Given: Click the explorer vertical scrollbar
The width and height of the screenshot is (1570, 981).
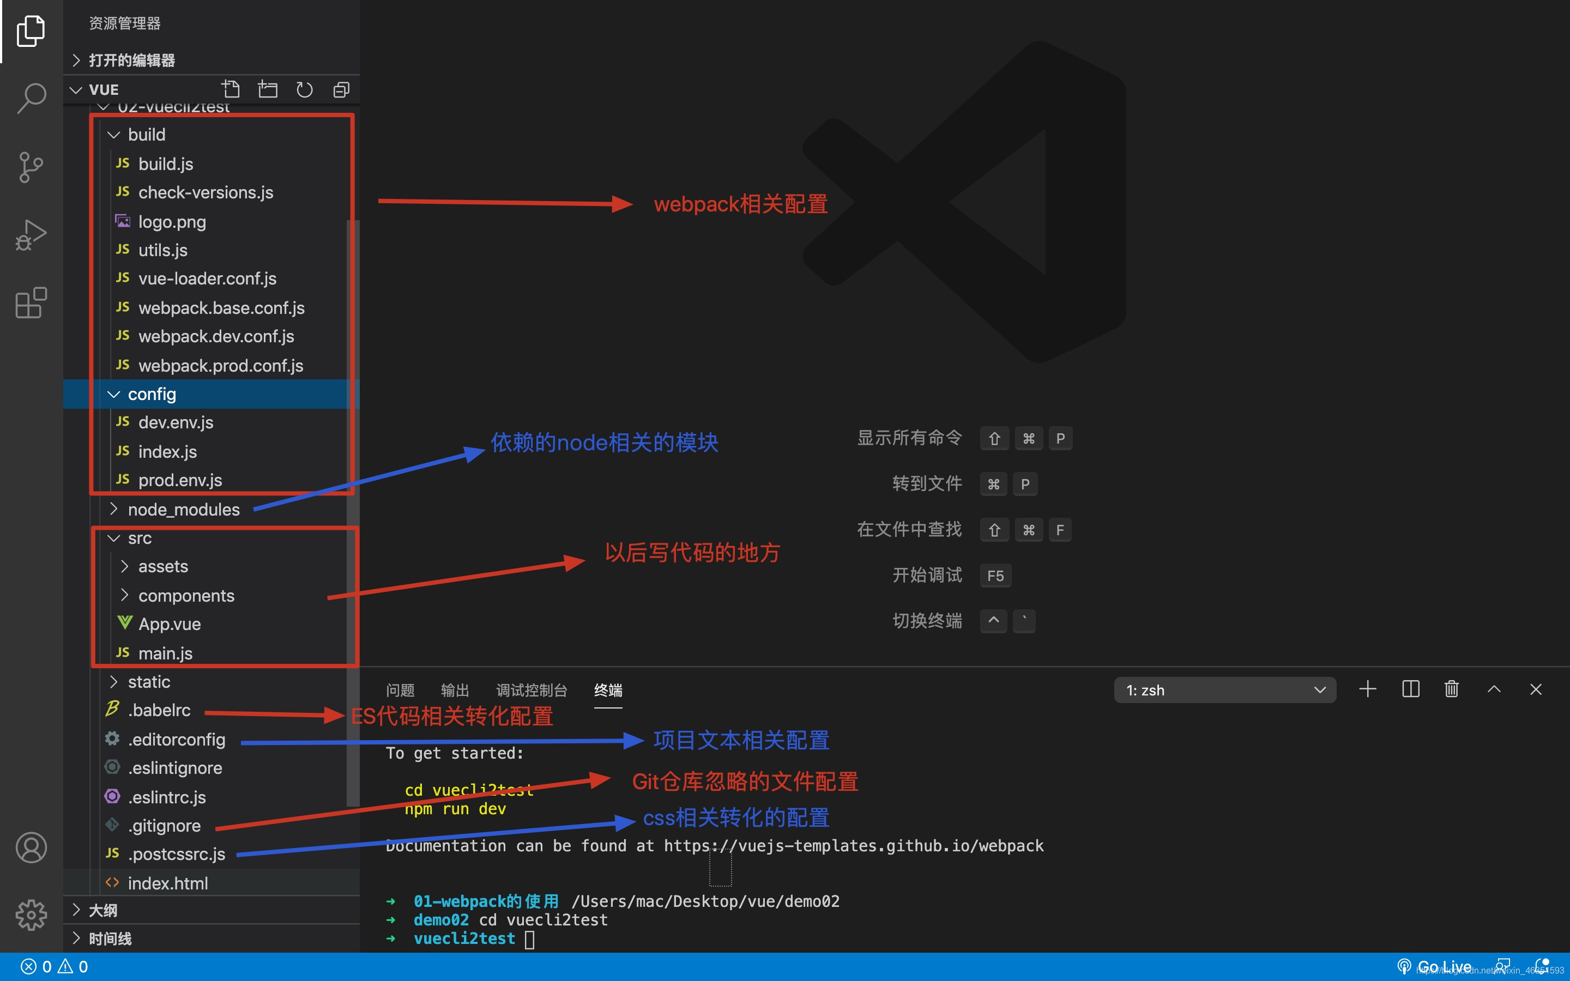Looking at the screenshot, I should click(x=354, y=512).
